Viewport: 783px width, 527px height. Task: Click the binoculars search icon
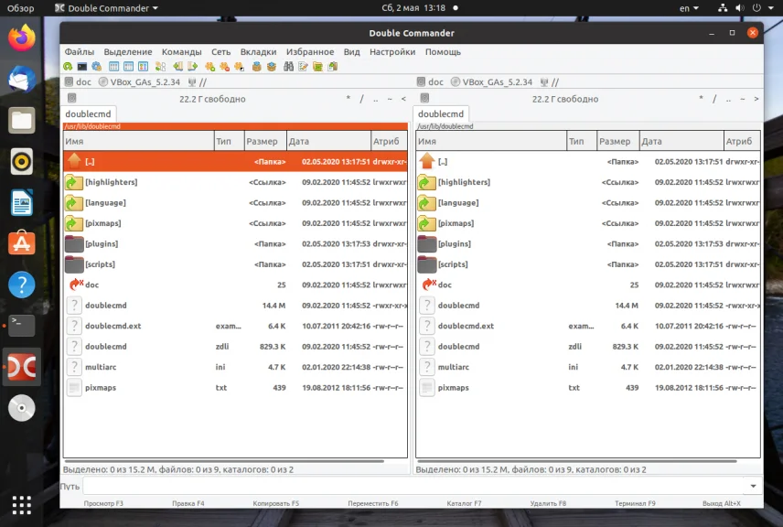[x=288, y=67]
